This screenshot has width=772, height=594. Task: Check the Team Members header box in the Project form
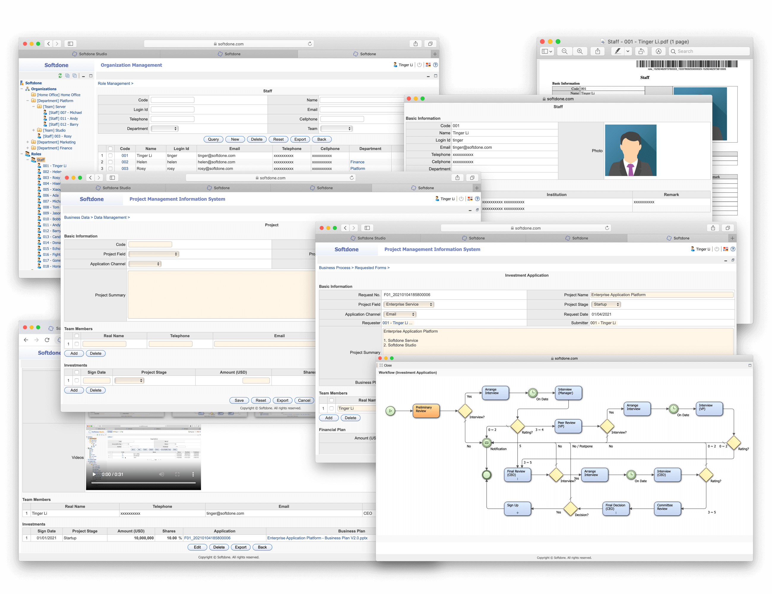click(77, 336)
